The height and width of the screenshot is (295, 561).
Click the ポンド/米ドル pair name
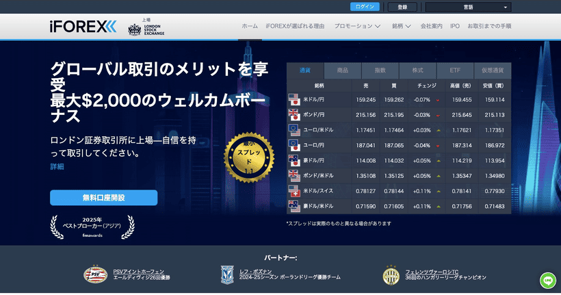[318, 175]
